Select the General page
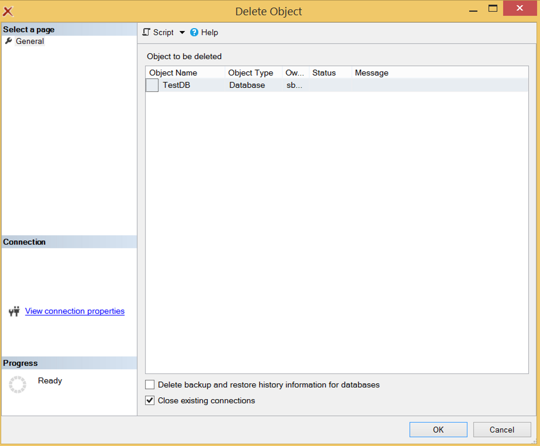Viewport: 540px width, 446px height. (30, 41)
